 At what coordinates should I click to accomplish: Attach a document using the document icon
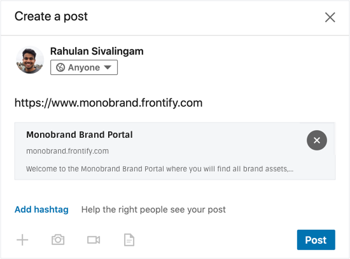coord(129,240)
